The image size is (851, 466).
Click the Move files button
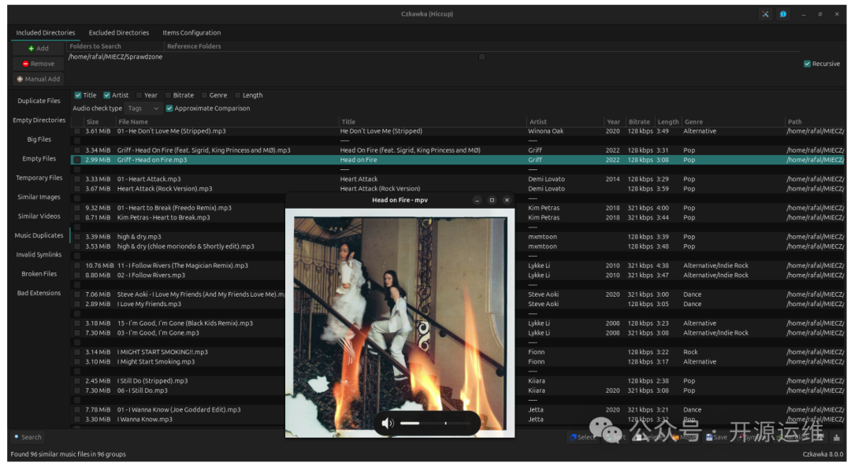coord(684,437)
